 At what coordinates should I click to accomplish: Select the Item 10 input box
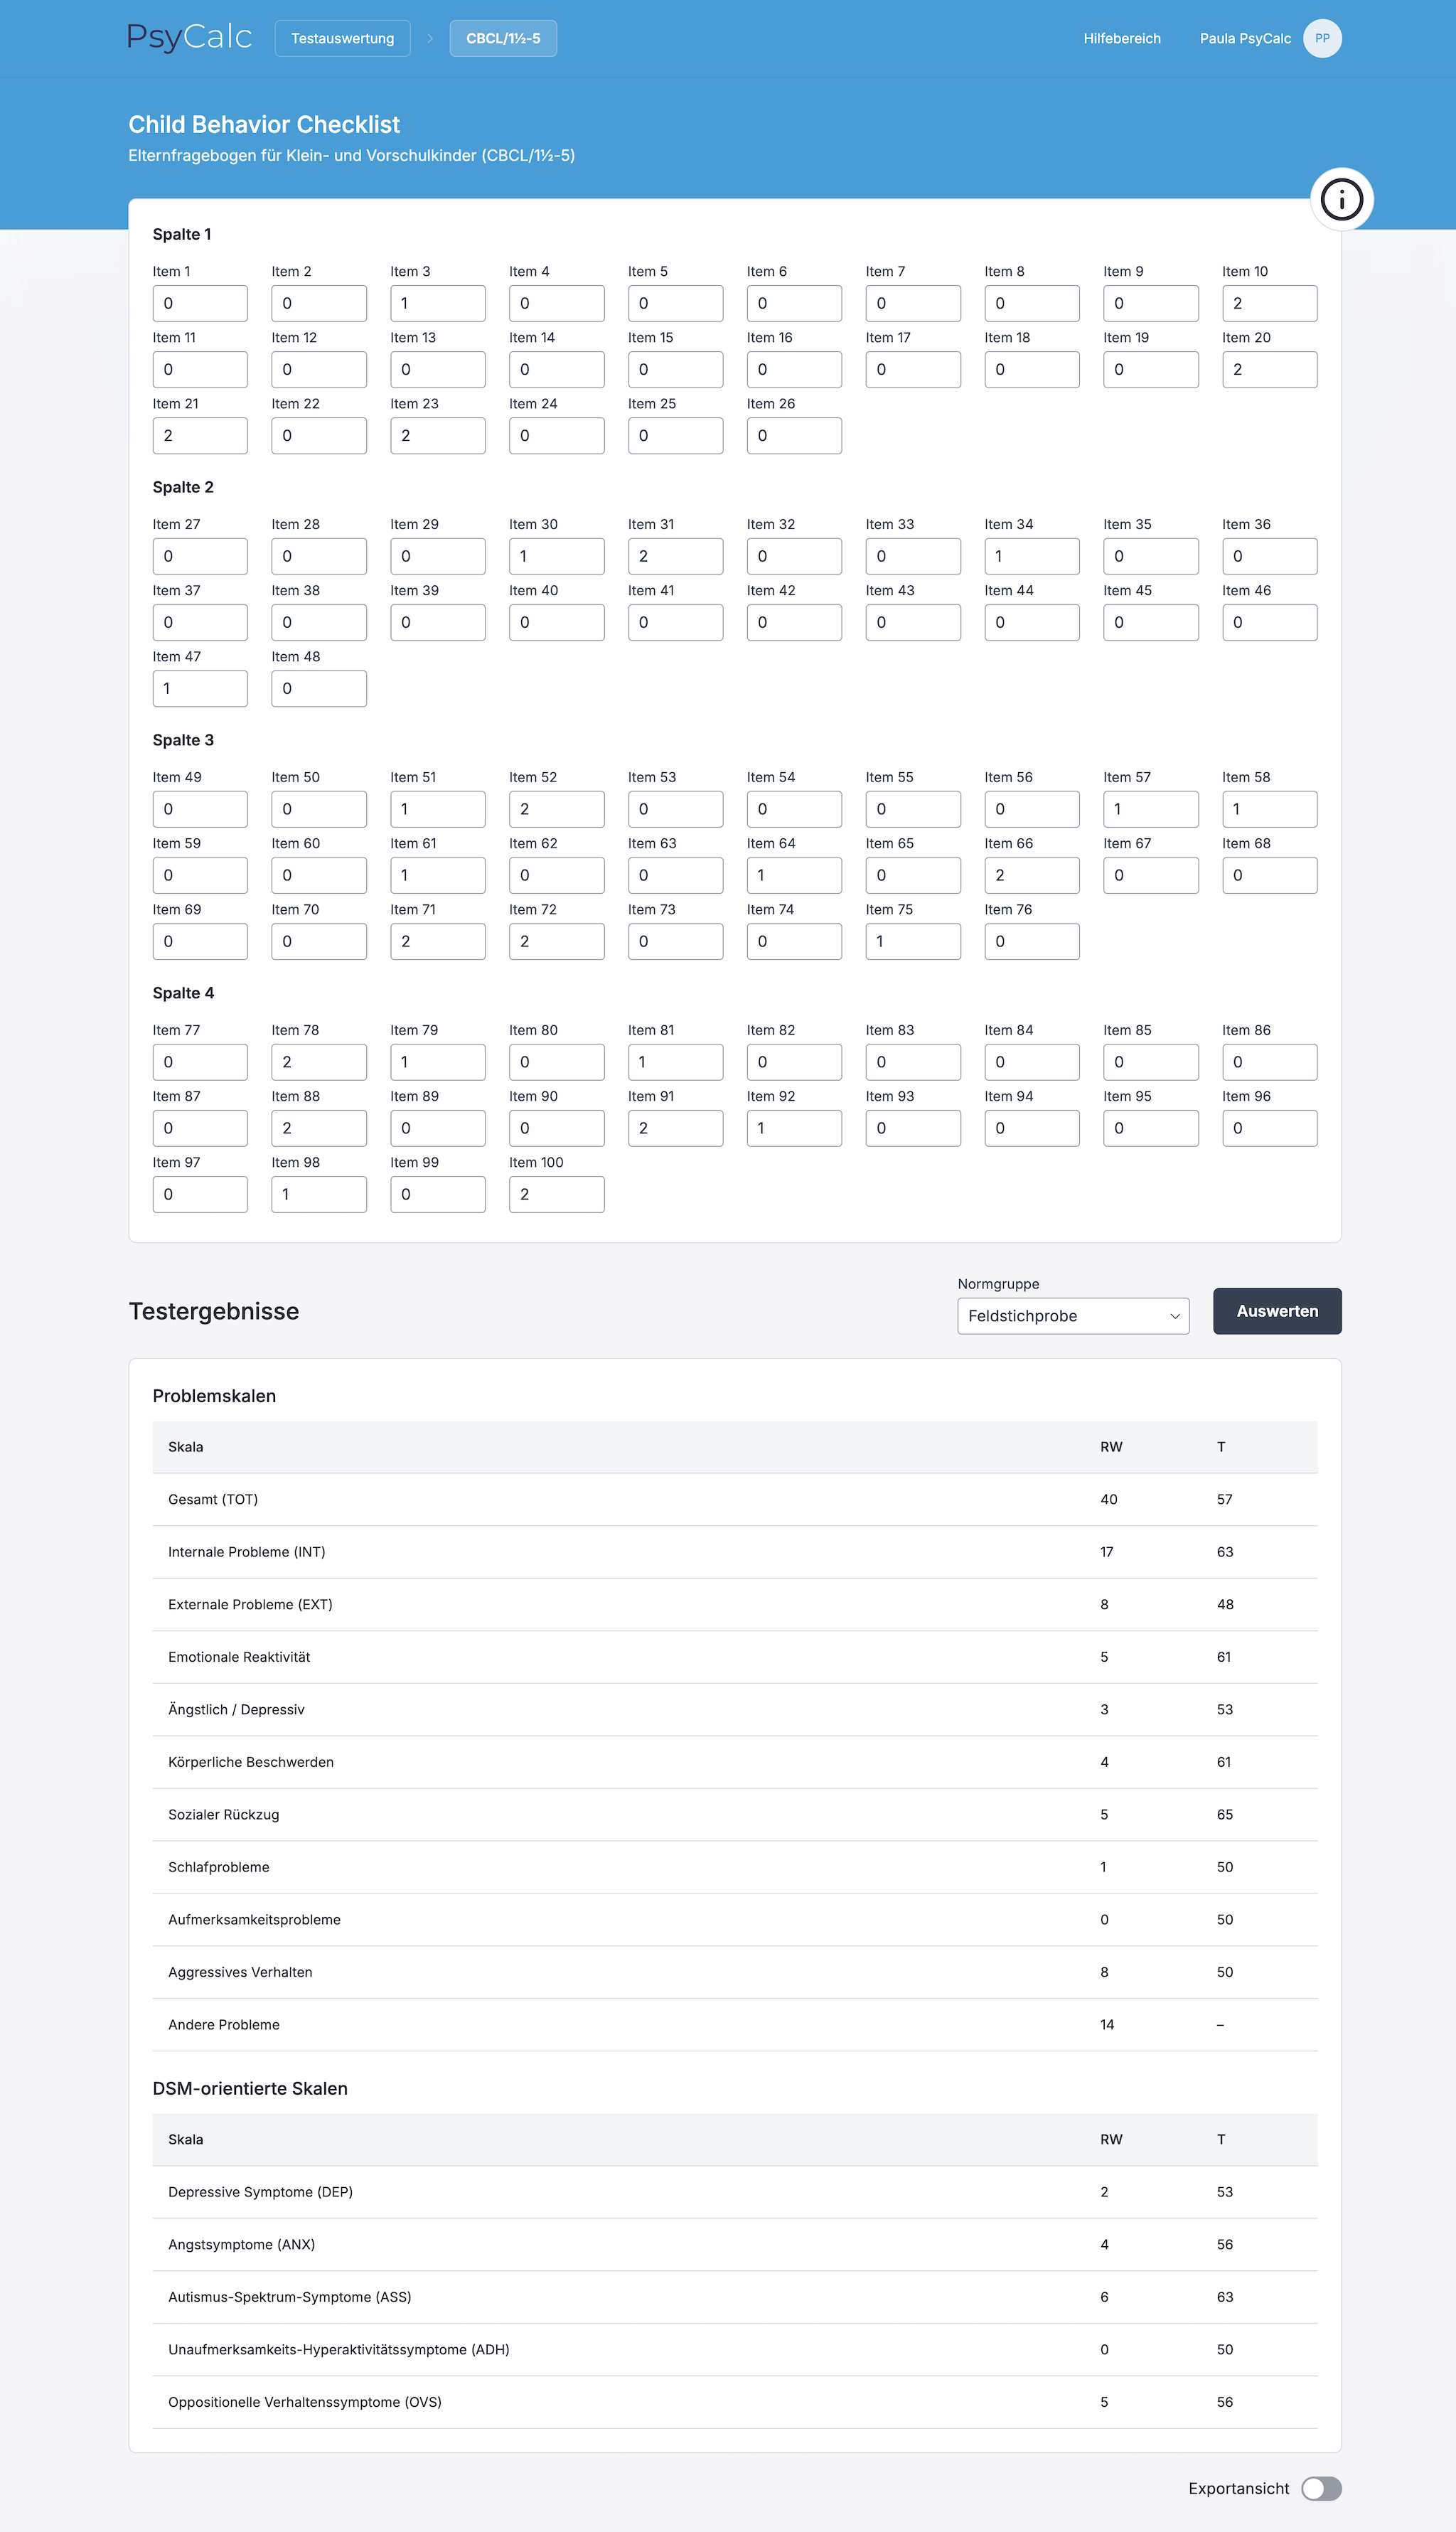(1269, 303)
